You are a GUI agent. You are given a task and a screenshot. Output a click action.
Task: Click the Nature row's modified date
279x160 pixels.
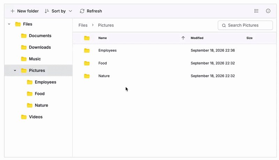click(213, 76)
